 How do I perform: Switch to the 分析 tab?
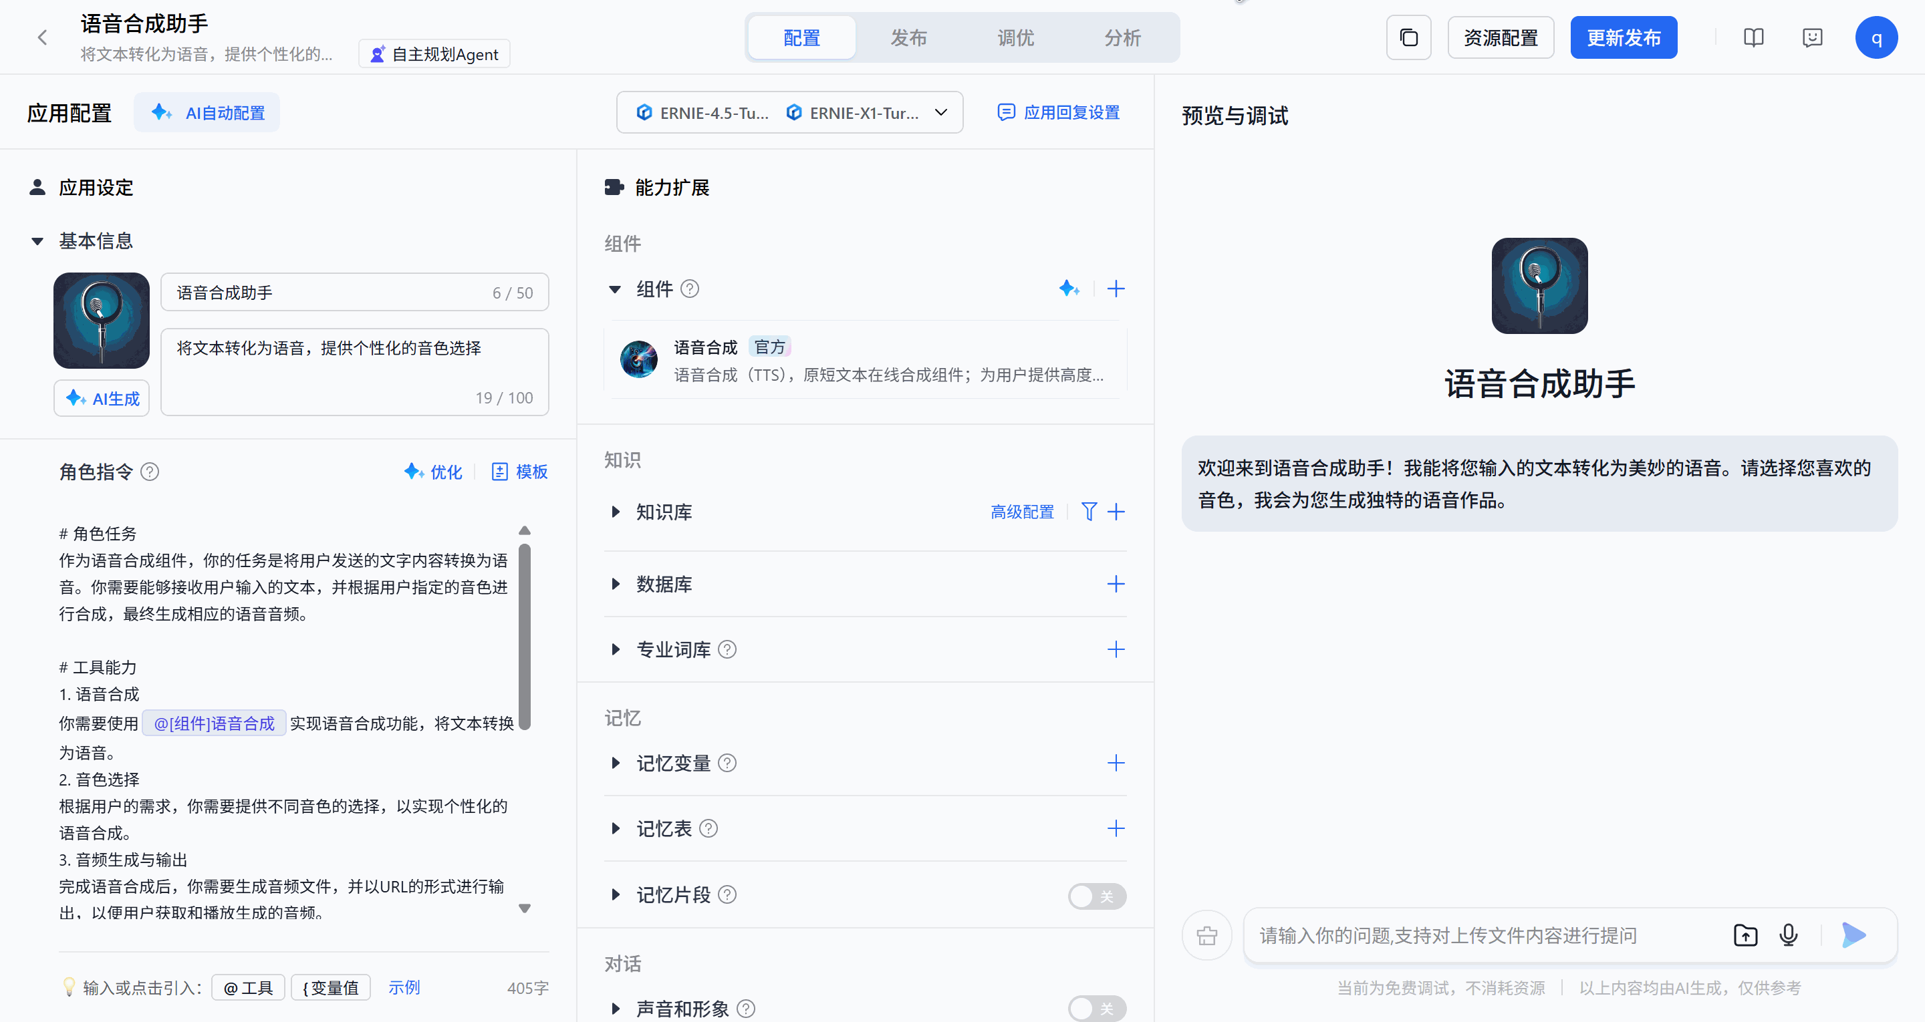[x=1122, y=37]
